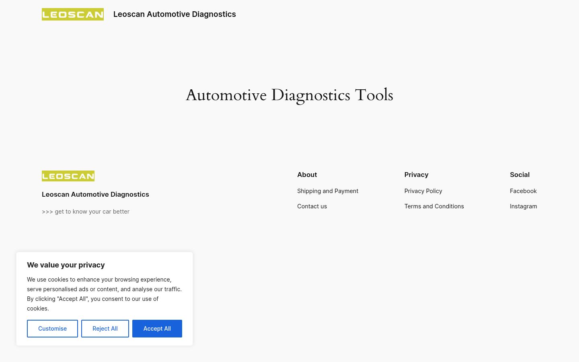Click the cookie consent description text
The width and height of the screenshot is (579, 362).
(105, 294)
